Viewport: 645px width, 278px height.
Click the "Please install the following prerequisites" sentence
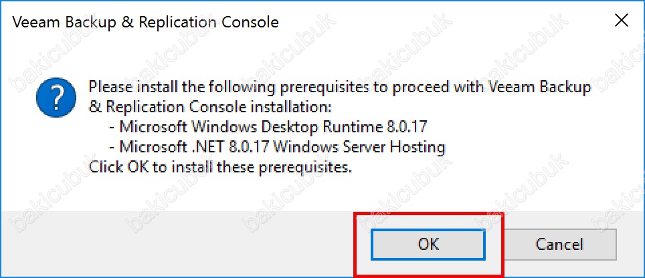340,88
